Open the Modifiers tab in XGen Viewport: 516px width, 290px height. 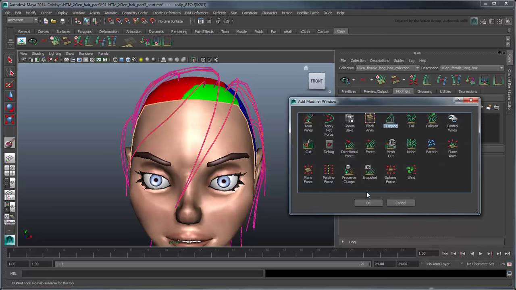pyautogui.click(x=403, y=91)
